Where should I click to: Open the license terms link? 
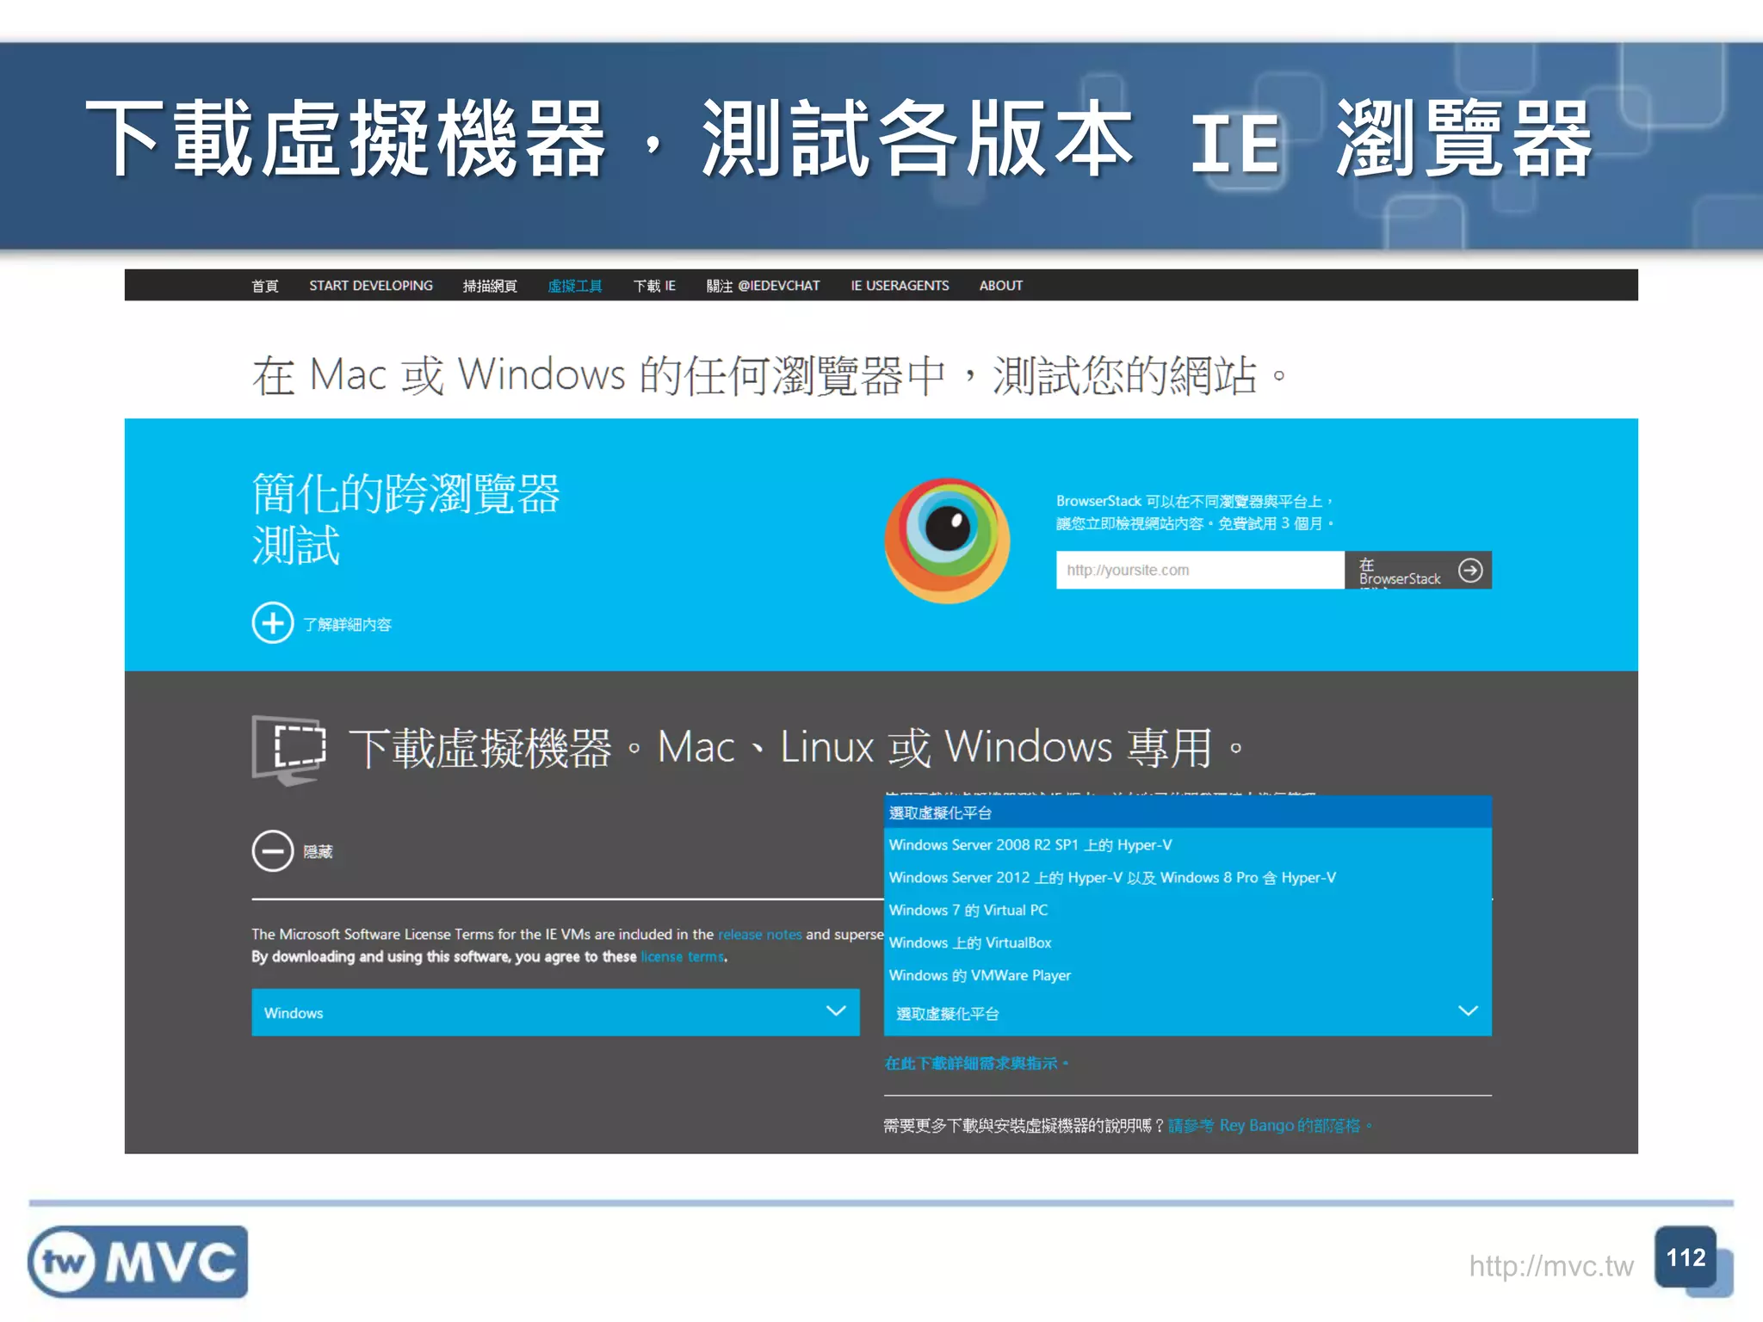click(x=683, y=957)
